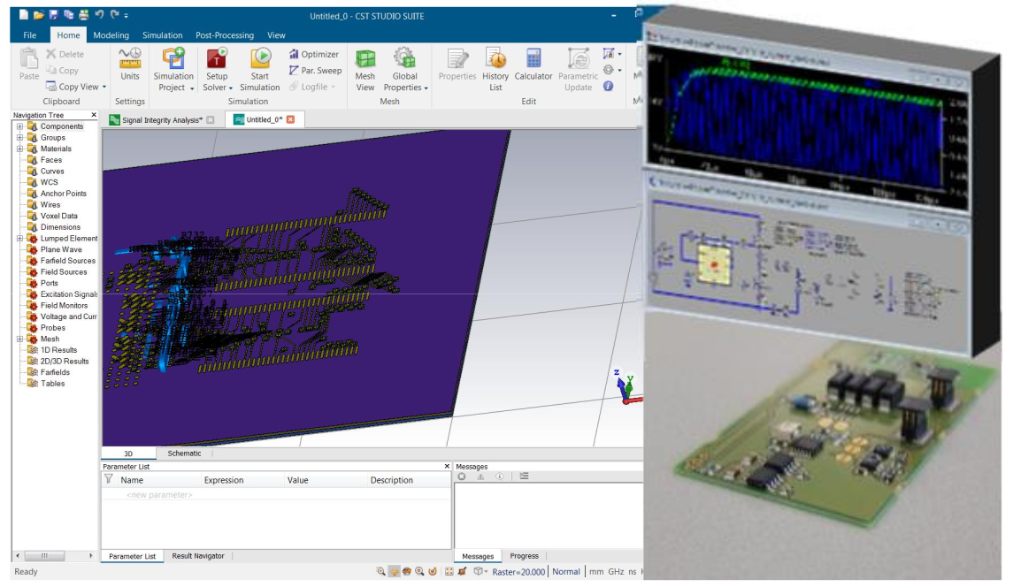Close the Untitled_0 document tab
The height and width of the screenshot is (587, 1013).
pos(291,119)
